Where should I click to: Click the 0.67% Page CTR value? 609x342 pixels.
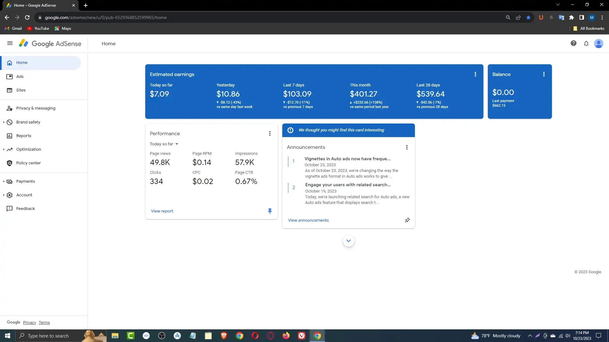(x=246, y=181)
